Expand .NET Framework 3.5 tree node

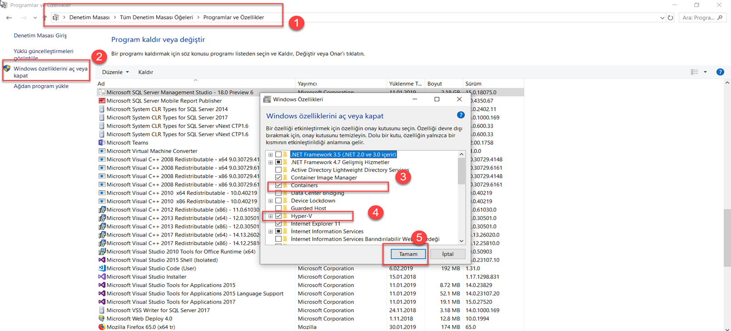tap(271, 154)
